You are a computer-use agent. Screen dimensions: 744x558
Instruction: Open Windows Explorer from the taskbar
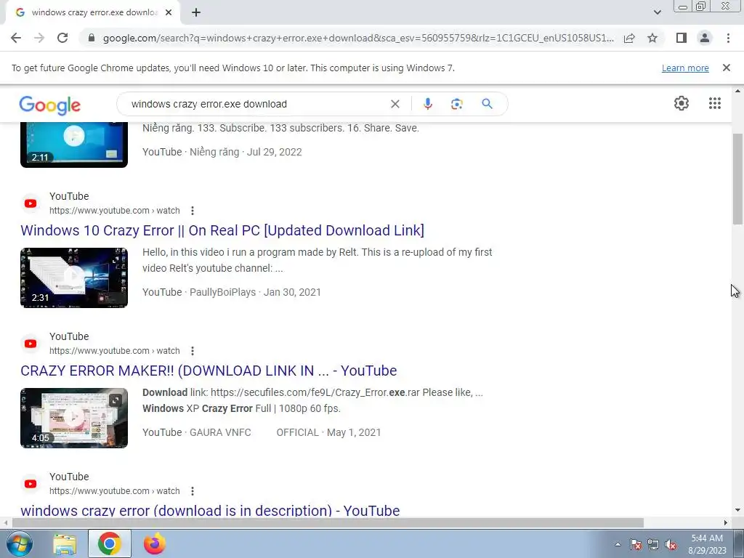(x=65, y=543)
